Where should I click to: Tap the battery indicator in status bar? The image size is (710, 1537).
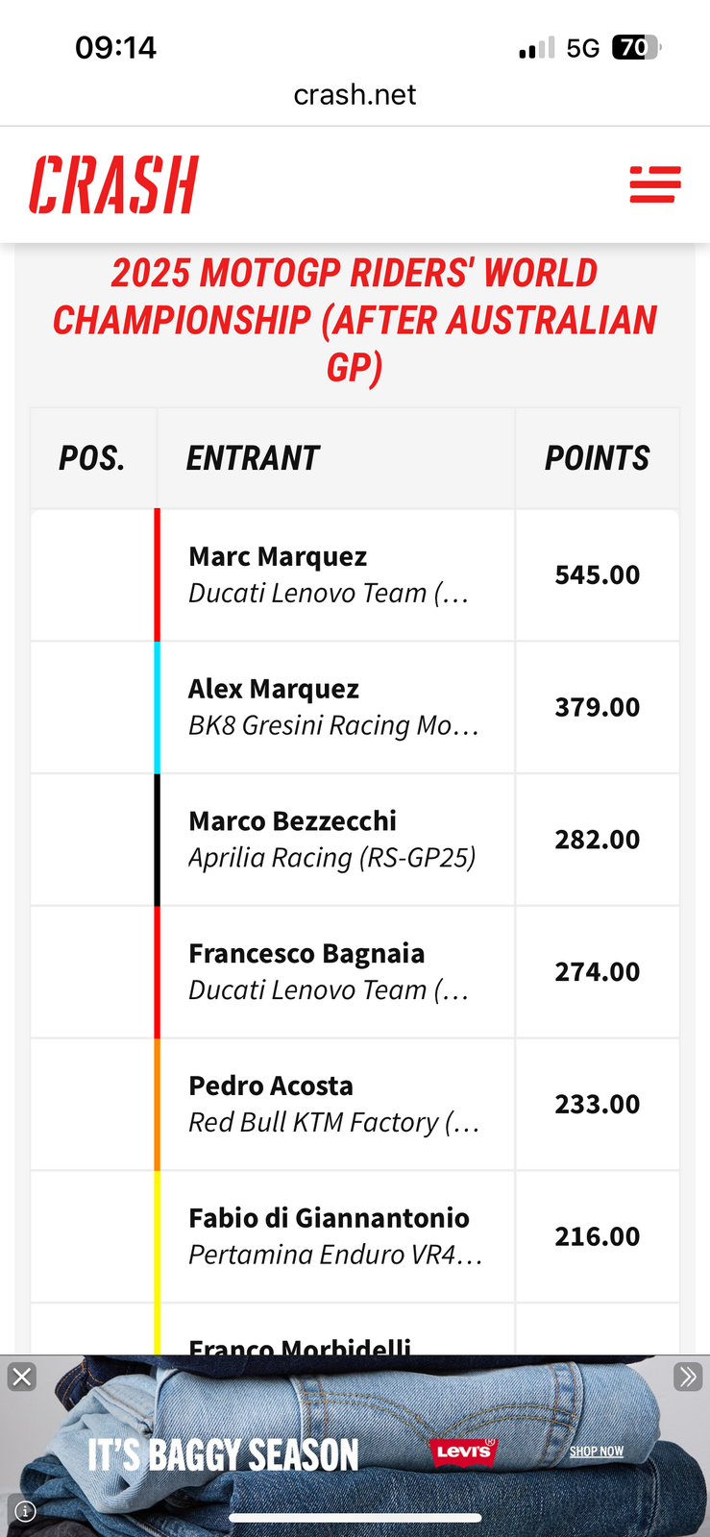(x=635, y=48)
